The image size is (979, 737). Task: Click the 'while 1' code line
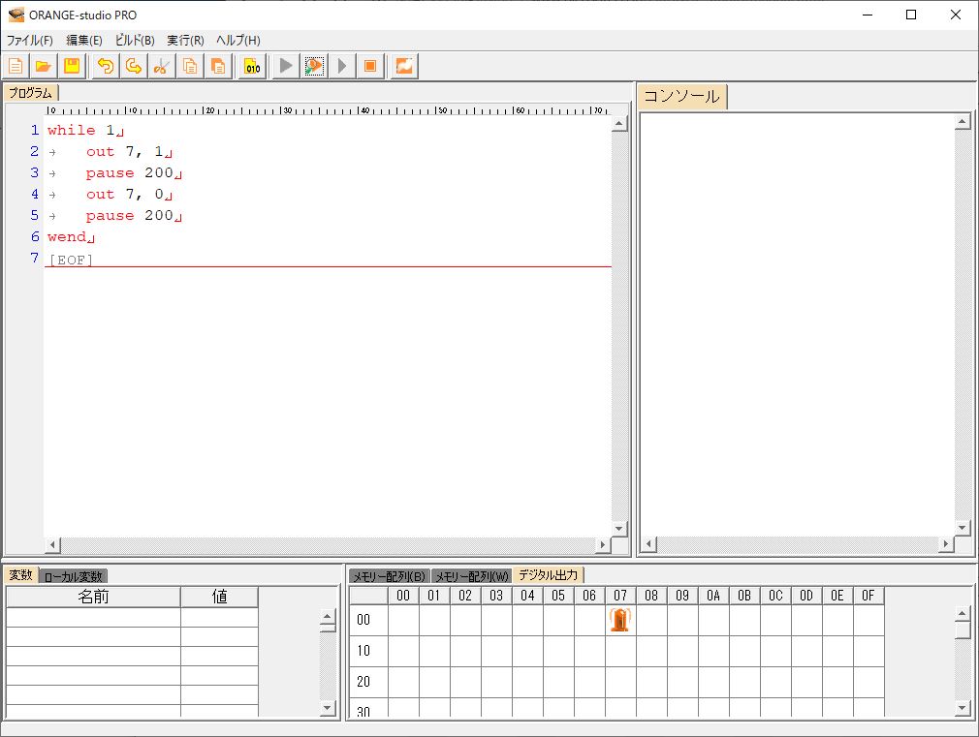(85, 131)
